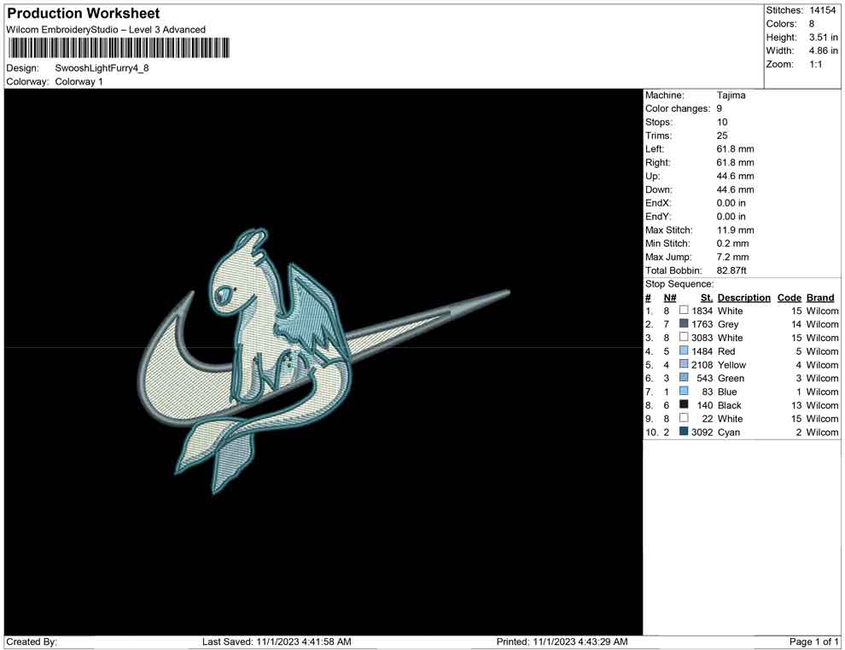This screenshot has height=650, width=845.
Task: Click the dark Cyan swatch in stop 10
Action: coord(684,432)
